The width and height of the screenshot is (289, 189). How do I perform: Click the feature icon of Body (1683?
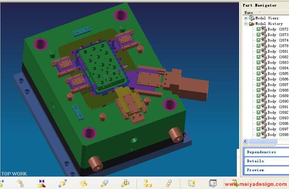pyautogui.click(x=264, y=62)
